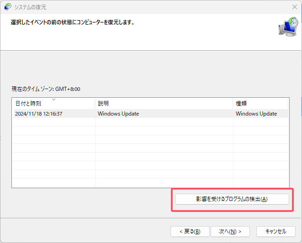
Task: Select the 2024/11/18 12:16:37 restore point
Action: tap(150, 114)
